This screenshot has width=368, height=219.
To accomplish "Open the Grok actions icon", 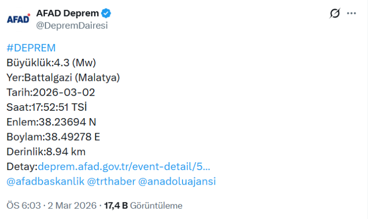I will pyautogui.click(x=335, y=14).
